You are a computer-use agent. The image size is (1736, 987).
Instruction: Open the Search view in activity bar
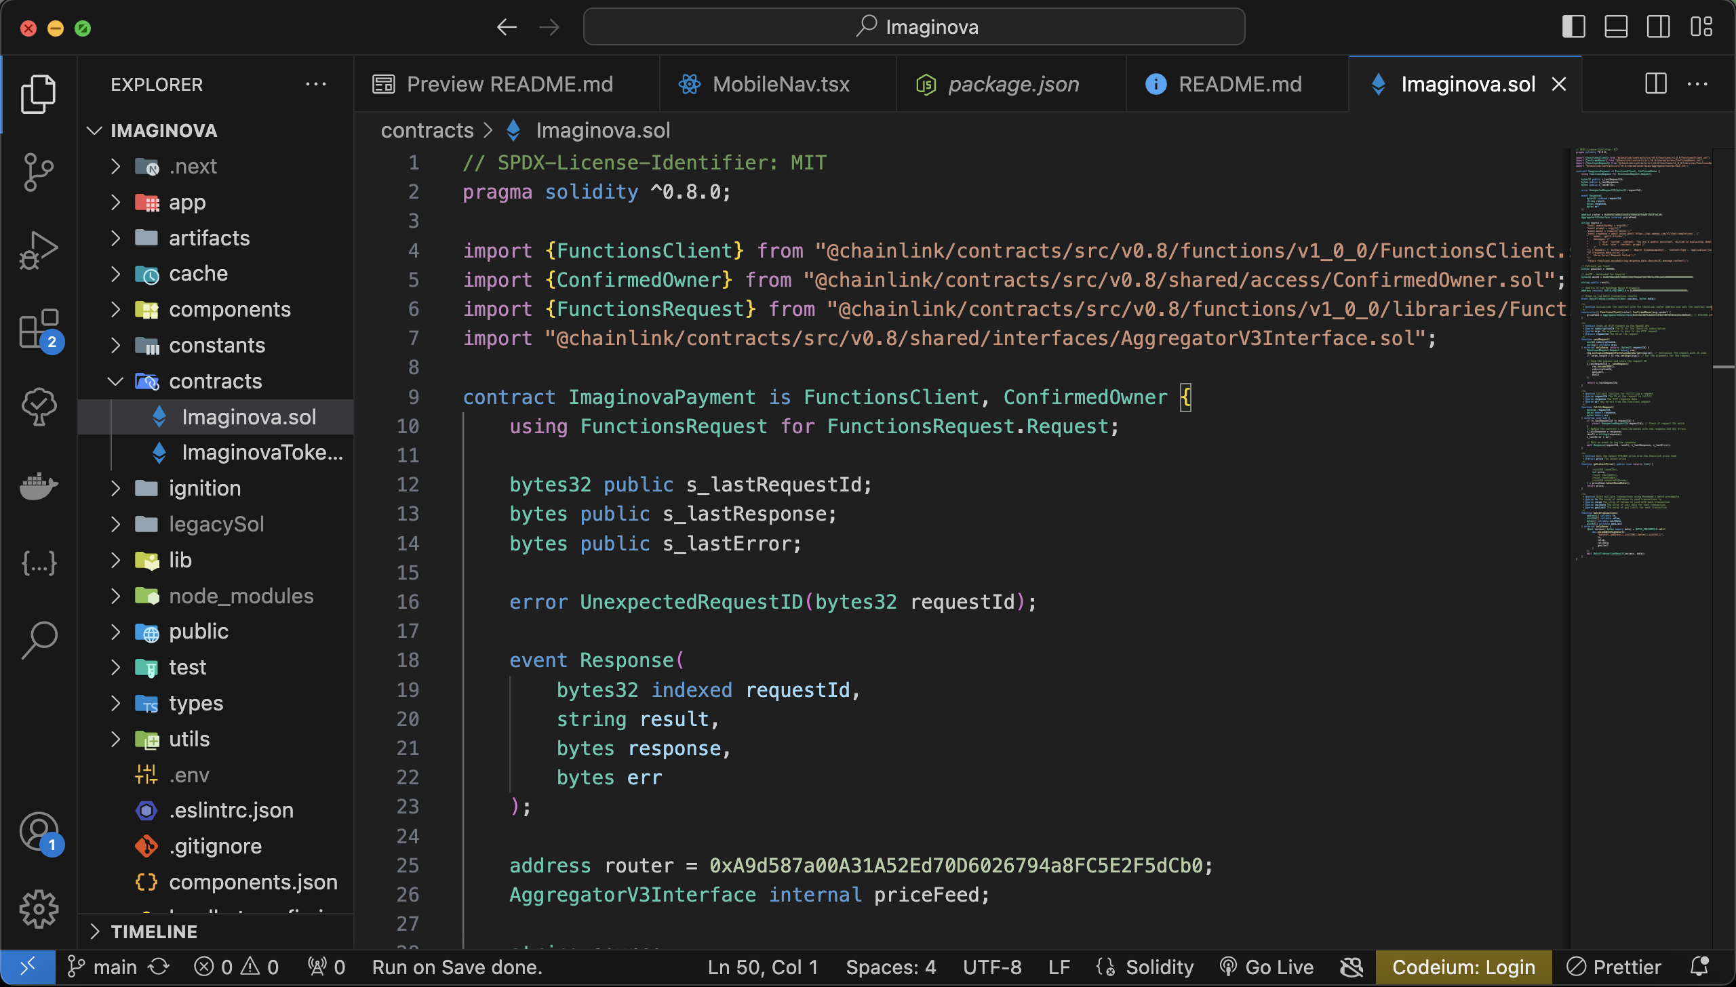click(39, 639)
